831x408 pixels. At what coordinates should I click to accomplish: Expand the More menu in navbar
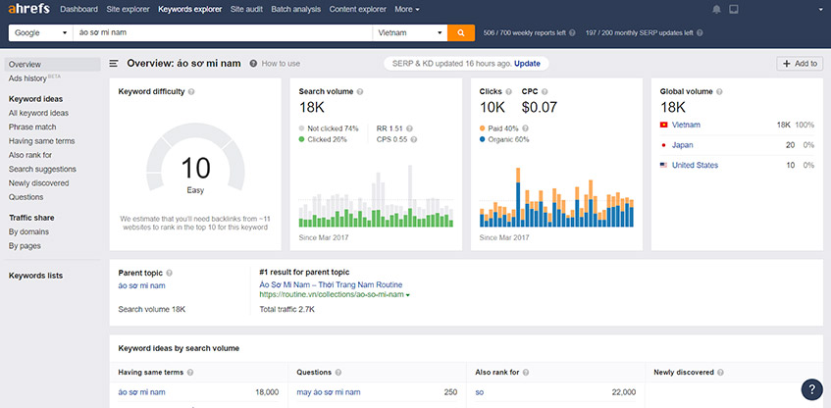tap(407, 9)
